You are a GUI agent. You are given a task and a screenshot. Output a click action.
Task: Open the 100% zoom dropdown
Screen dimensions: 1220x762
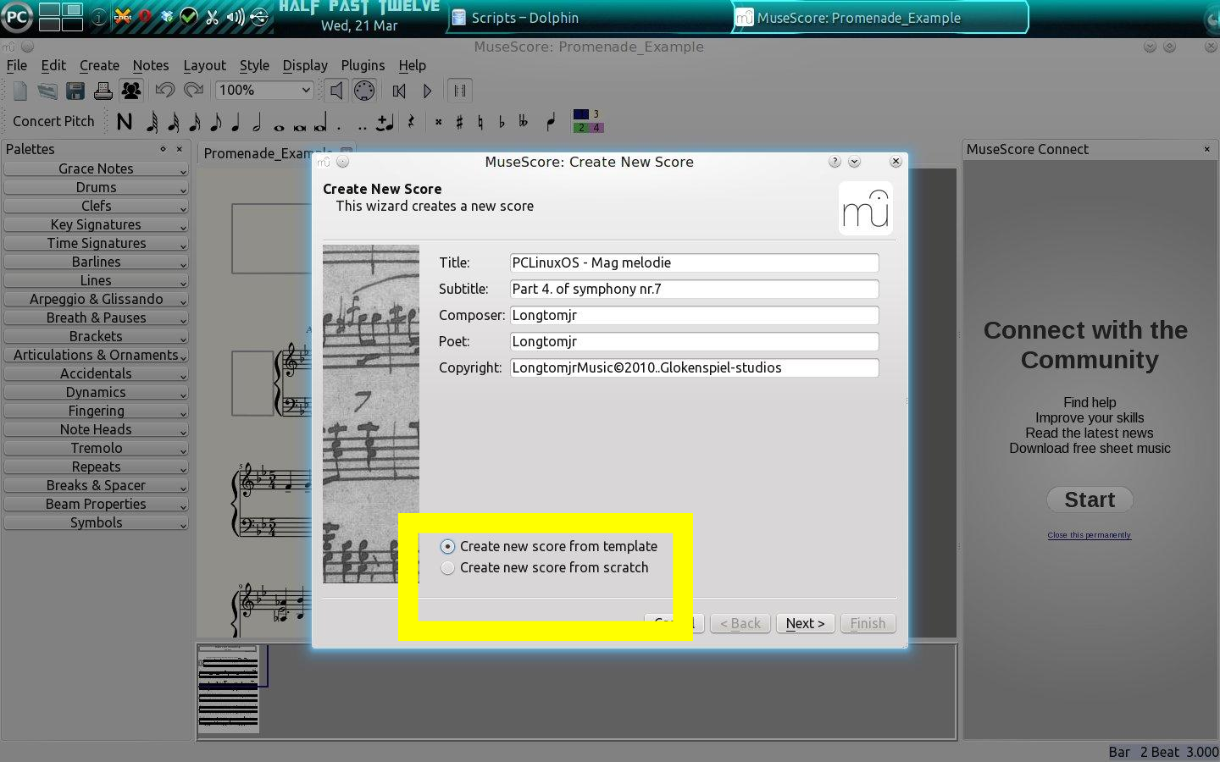pyautogui.click(x=264, y=90)
